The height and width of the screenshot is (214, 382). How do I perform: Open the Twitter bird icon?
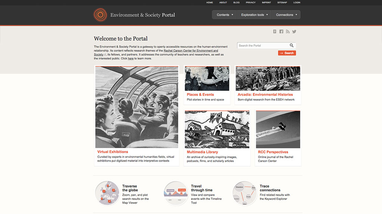pyautogui.click(x=294, y=32)
